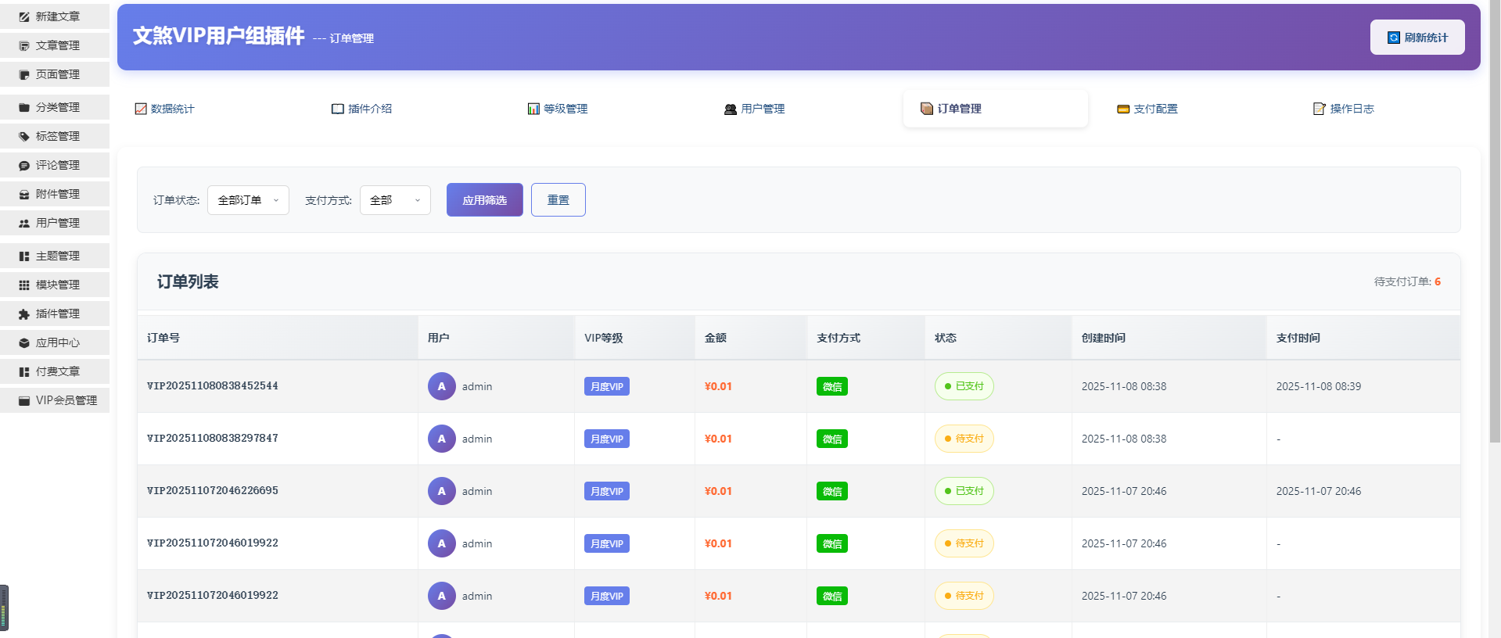Click the 刷新统计 button

click(1417, 38)
